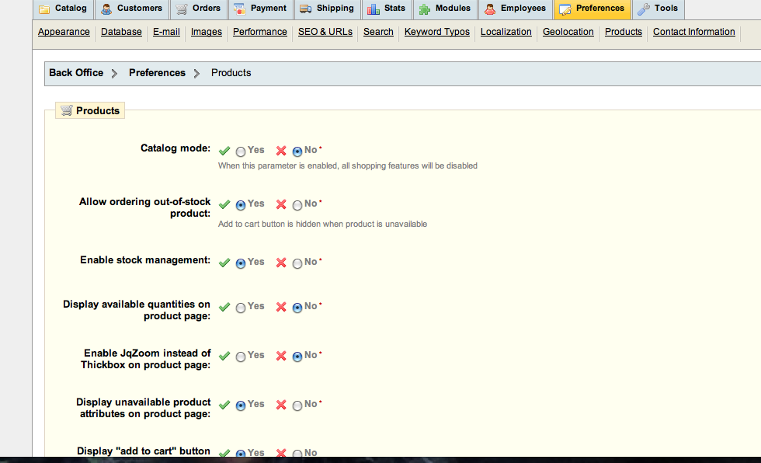Click the Employees tab person icon

pos(490,9)
